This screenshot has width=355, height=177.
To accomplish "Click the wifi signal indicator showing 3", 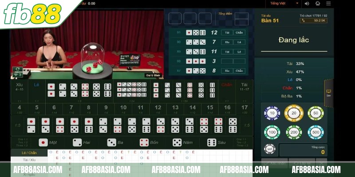I will coord(18,75).
